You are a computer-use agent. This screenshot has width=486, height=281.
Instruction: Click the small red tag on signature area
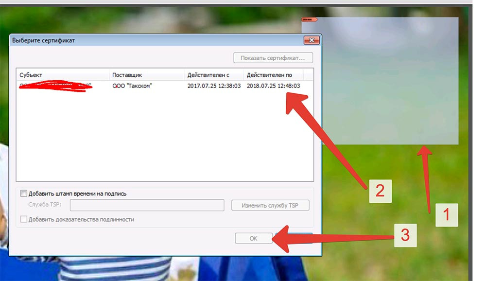click(x=309, y=19)
